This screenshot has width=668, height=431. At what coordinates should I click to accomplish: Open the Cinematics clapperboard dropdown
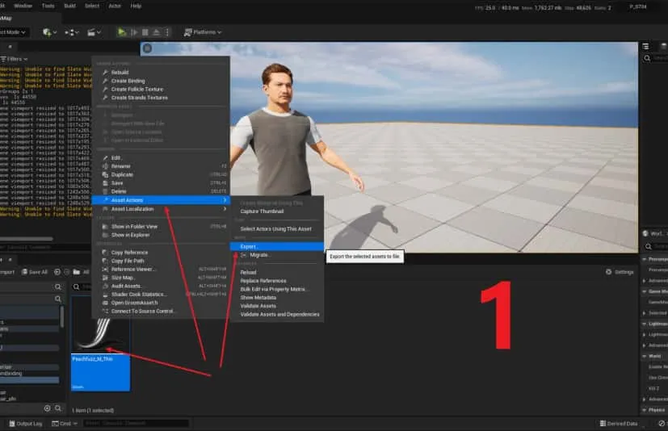pyautogui.click(x=95, y=32)
